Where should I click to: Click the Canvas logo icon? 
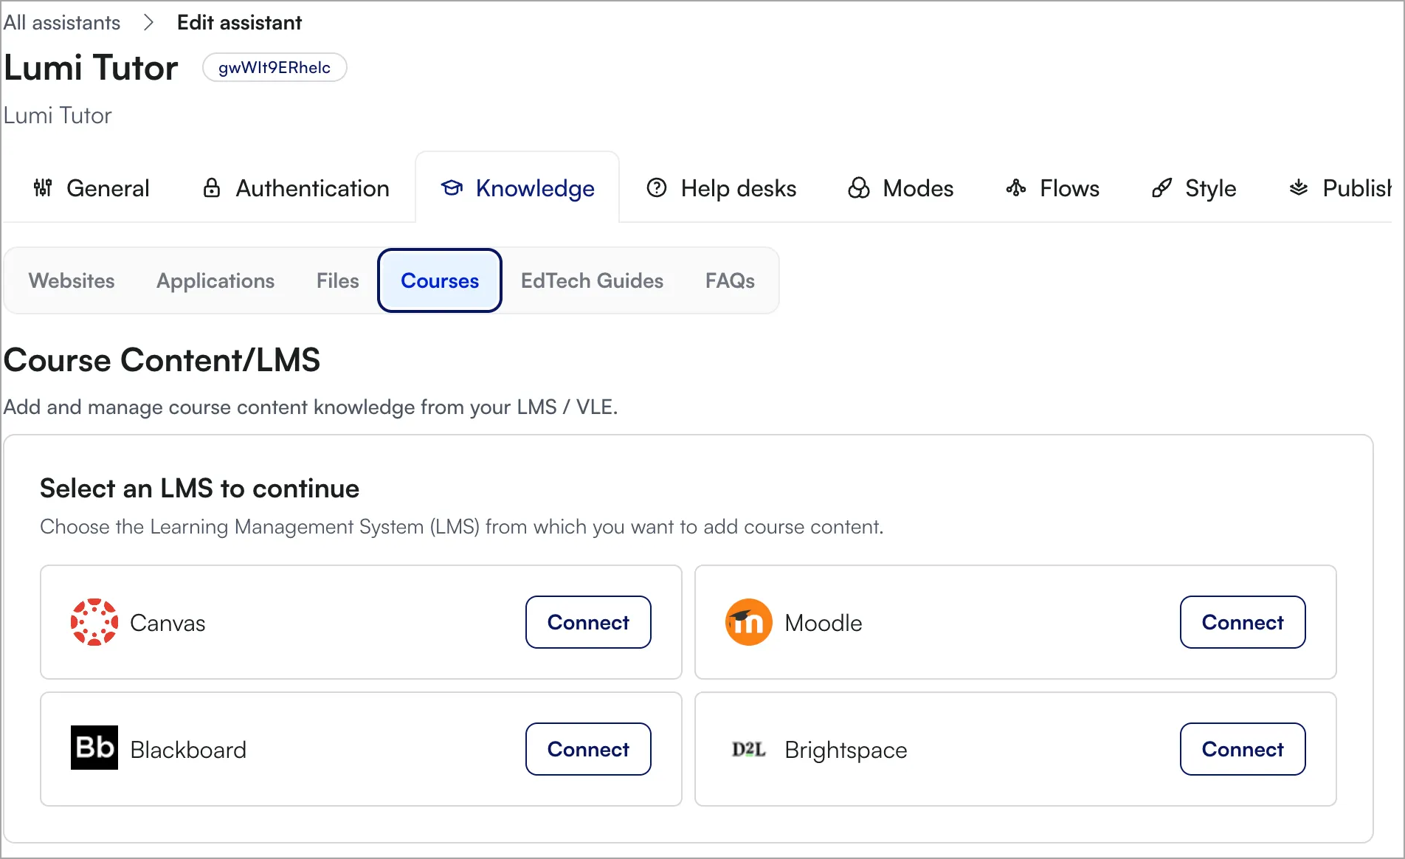[94, 622]
